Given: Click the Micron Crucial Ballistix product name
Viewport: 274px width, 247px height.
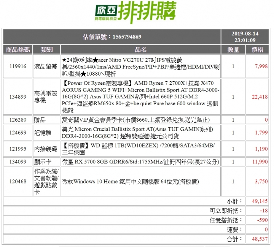Looking at the screenshot, I should coord(137,133).
